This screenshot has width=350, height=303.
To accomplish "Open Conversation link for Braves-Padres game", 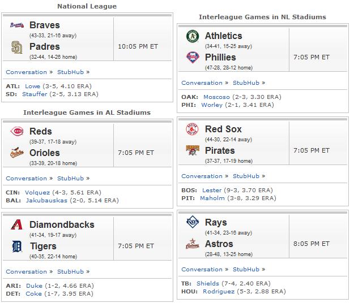I will pyautogui.click(x=27, y=72).
